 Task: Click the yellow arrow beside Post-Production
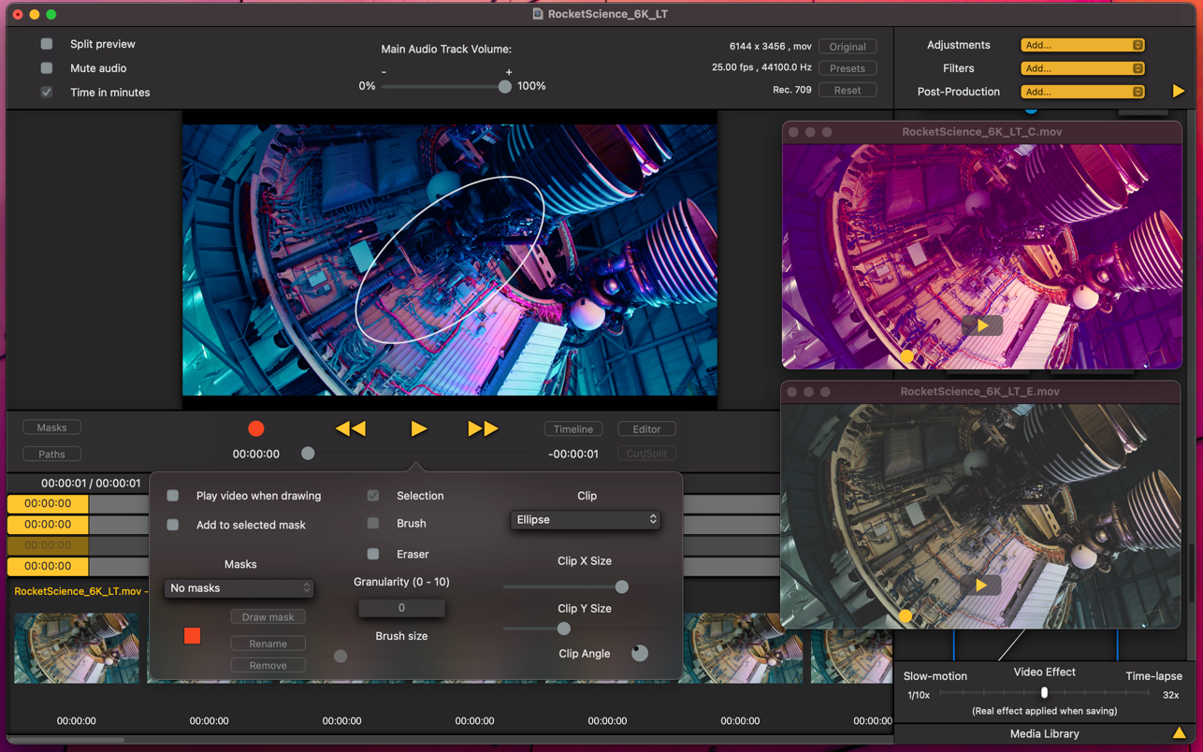[x=1178, y=92]
